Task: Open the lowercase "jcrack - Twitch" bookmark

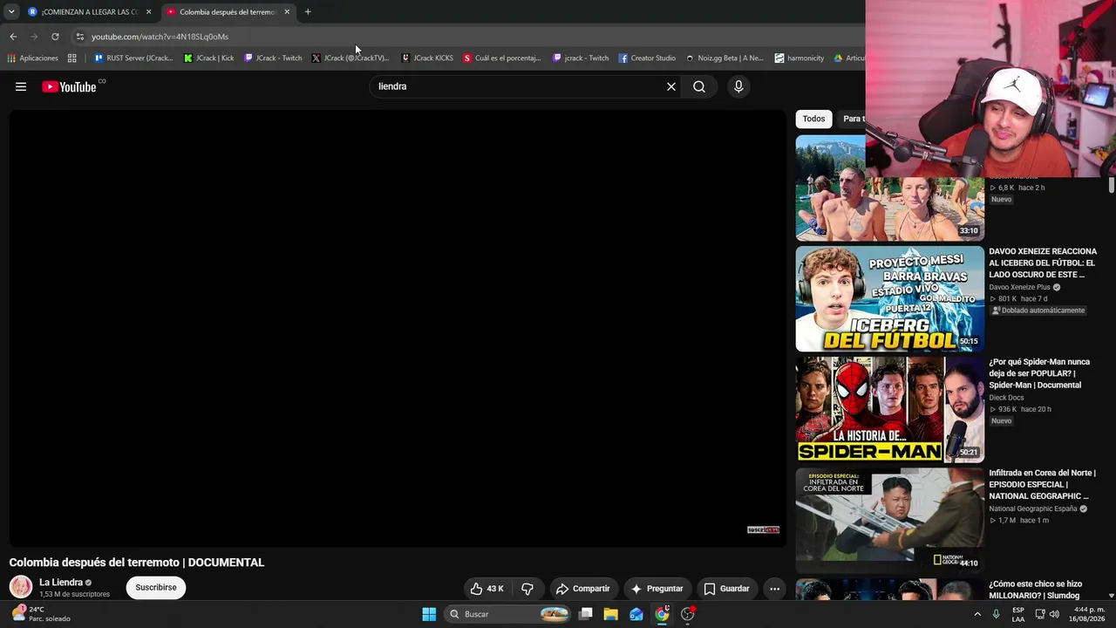Action: [x=581, y=58]
